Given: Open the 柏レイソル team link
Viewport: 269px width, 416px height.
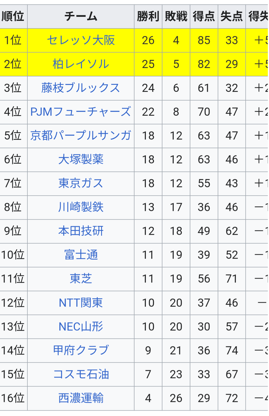Looking at the screenshot, I should pos(81,64).
